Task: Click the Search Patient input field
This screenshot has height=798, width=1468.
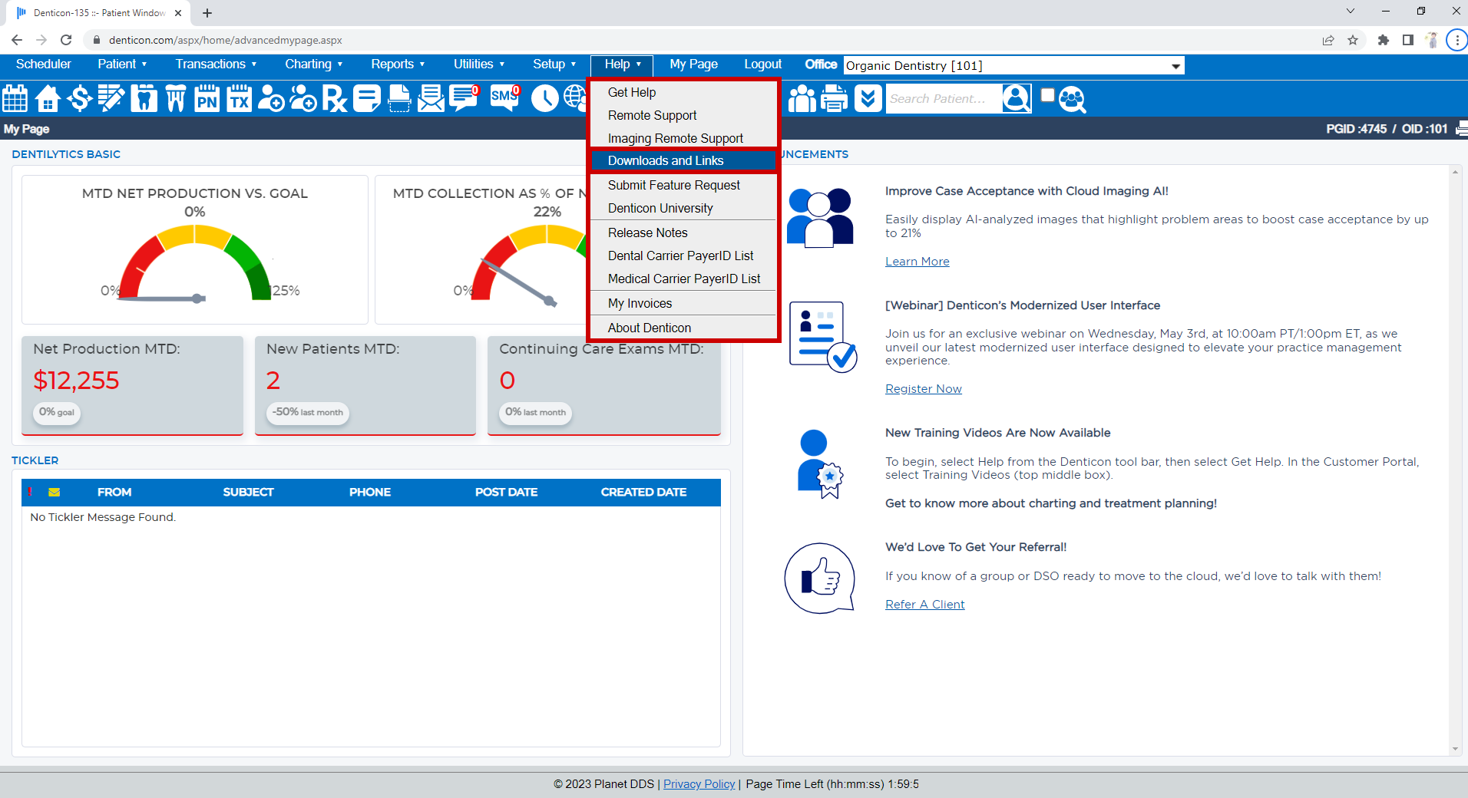Action: point(944,98)
